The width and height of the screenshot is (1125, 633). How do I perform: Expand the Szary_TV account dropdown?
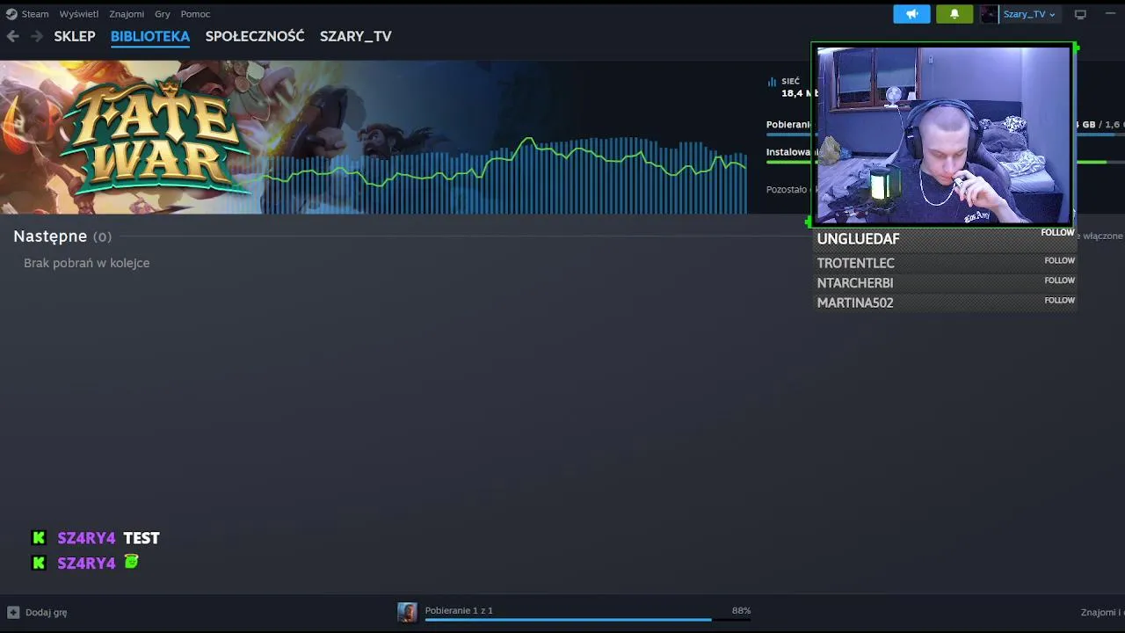pyautogui.click(x=1029, y=14)
